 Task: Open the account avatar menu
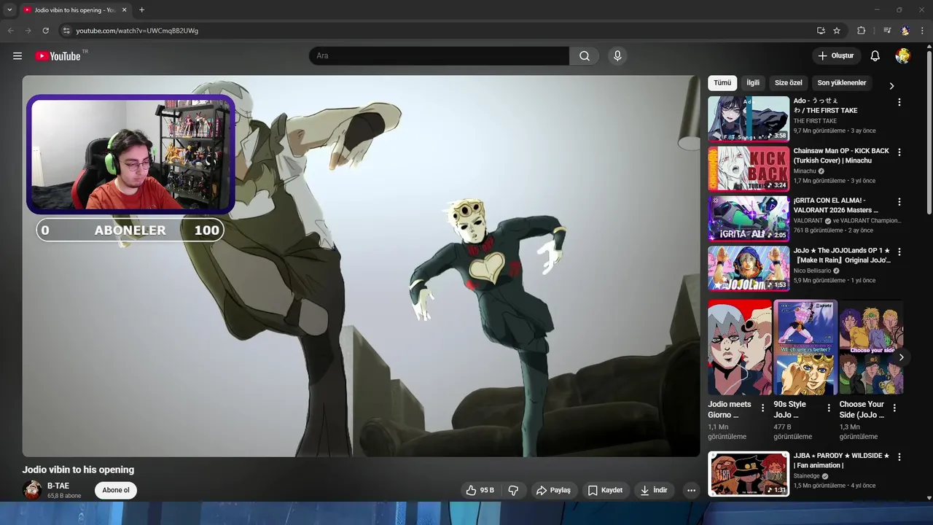click(902, 56)
